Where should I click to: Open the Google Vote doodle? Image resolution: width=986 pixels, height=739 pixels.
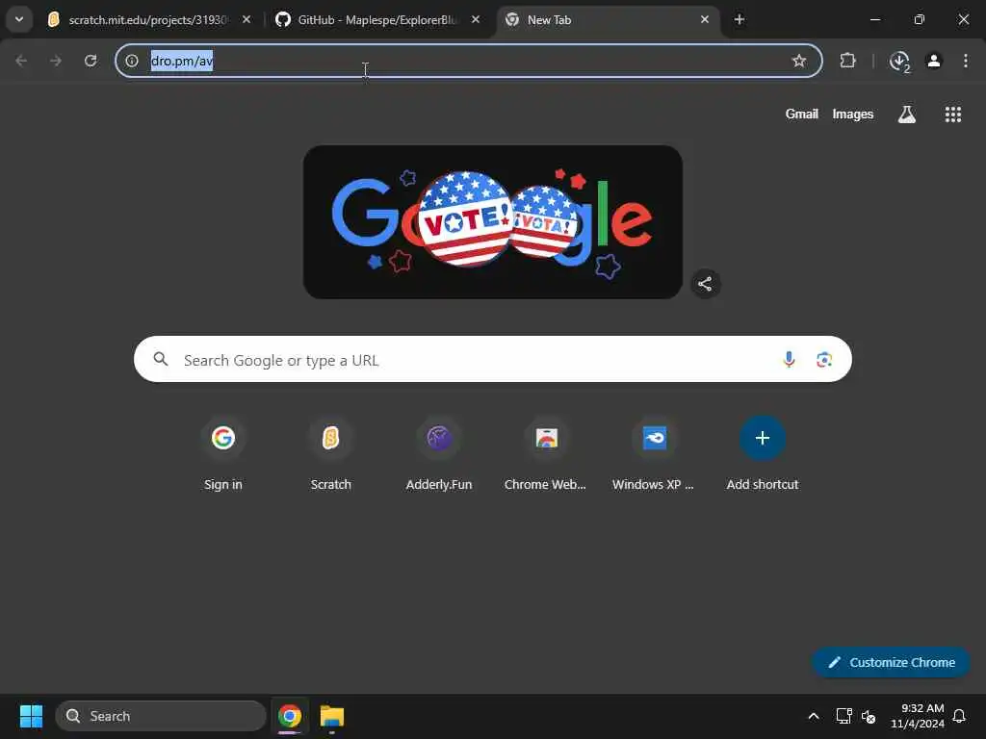(493, 222)
